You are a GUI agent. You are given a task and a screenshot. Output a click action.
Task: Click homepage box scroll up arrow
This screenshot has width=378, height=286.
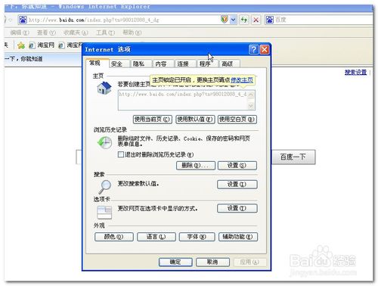pos(251,95)
